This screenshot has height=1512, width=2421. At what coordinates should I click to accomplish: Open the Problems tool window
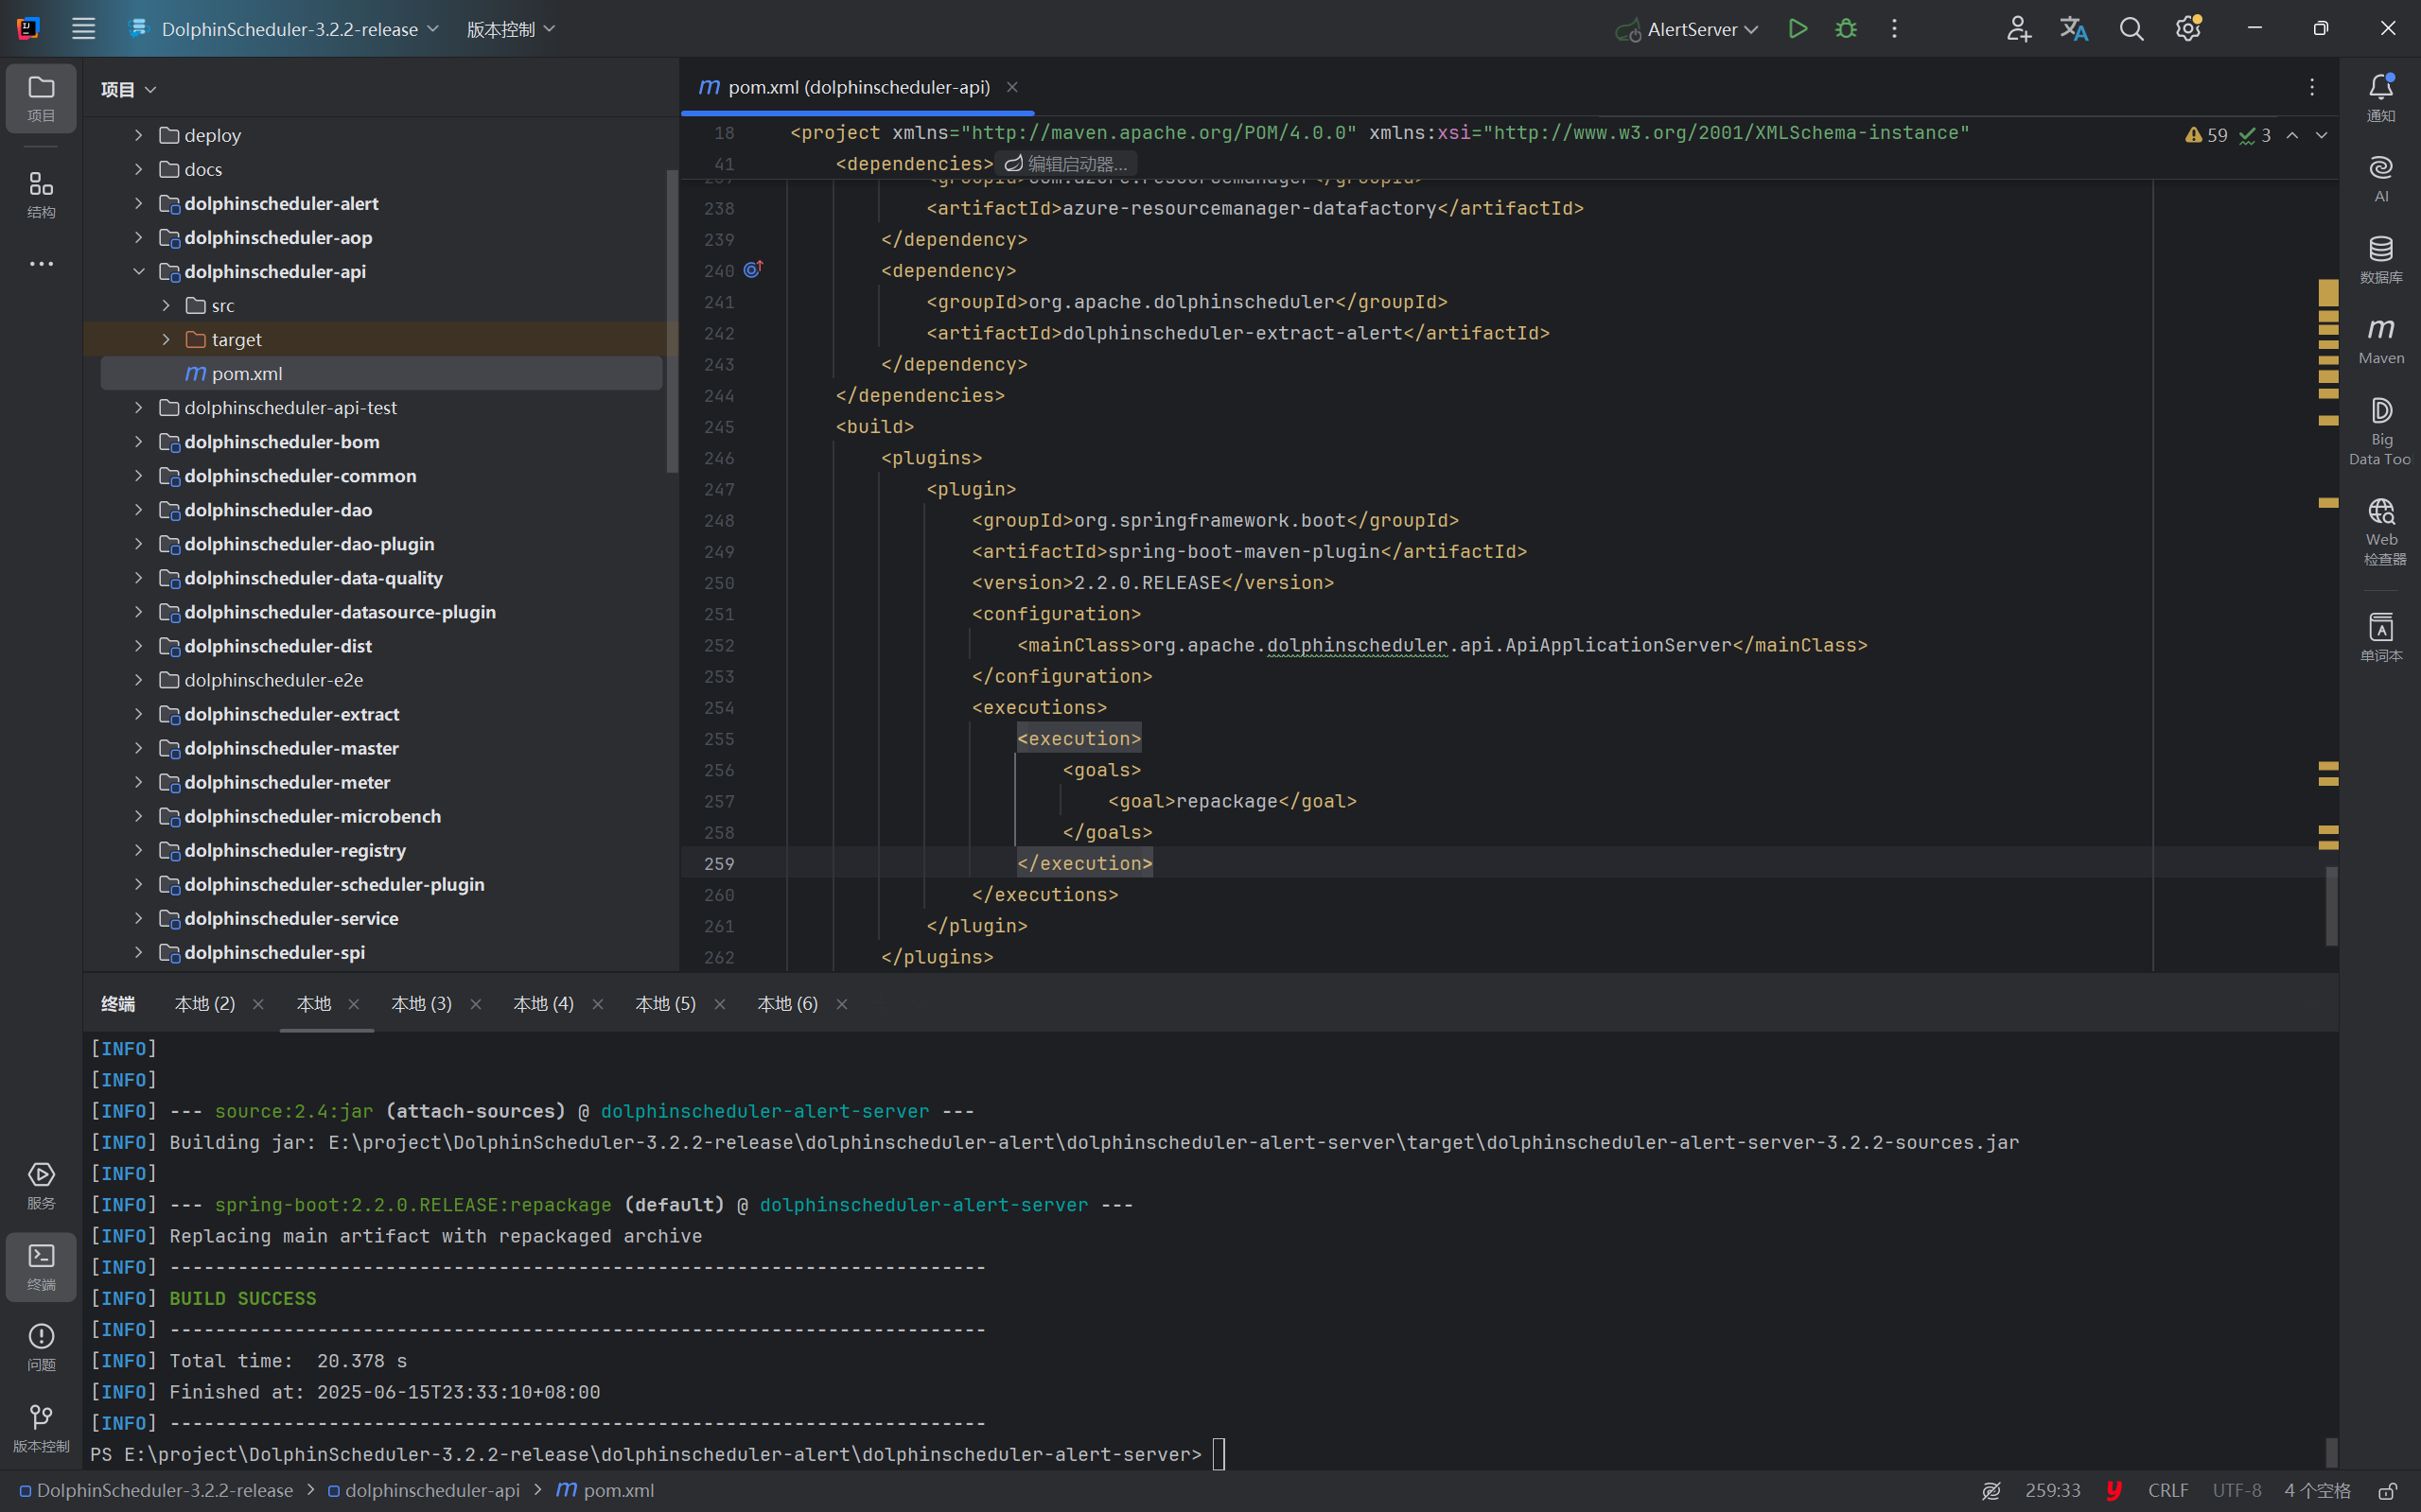pos(41,1346)
